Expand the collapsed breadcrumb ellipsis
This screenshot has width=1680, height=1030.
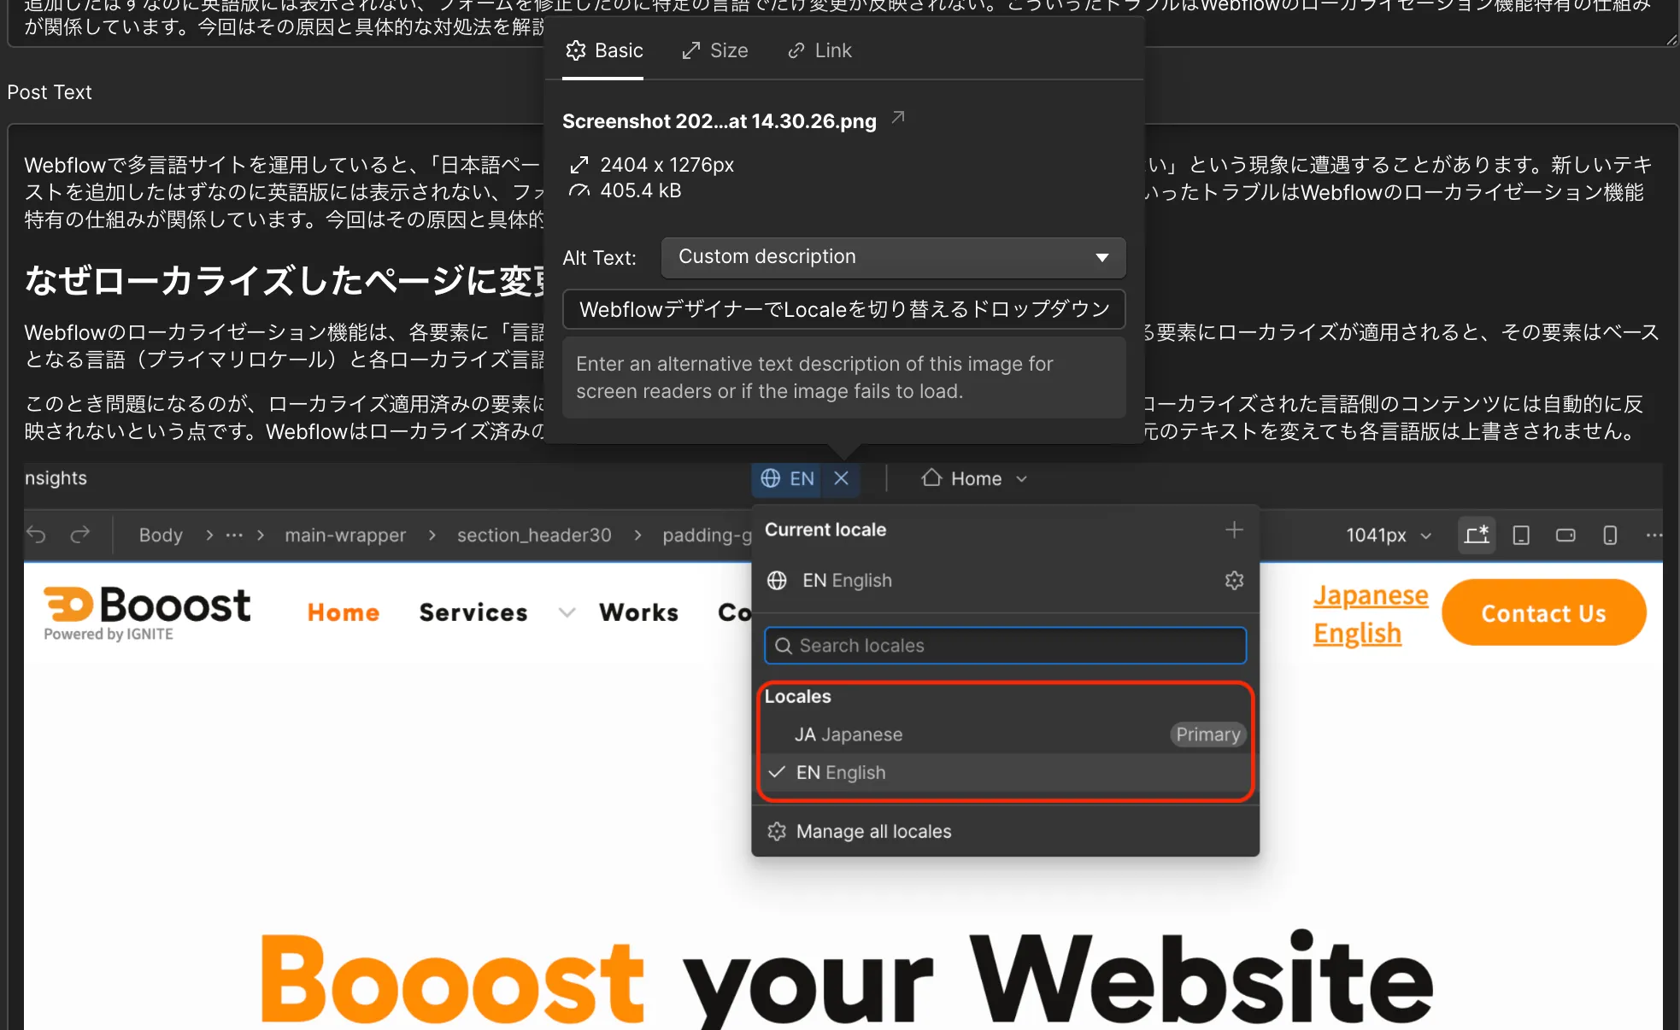pyautogui.click(x=234, y=535)
